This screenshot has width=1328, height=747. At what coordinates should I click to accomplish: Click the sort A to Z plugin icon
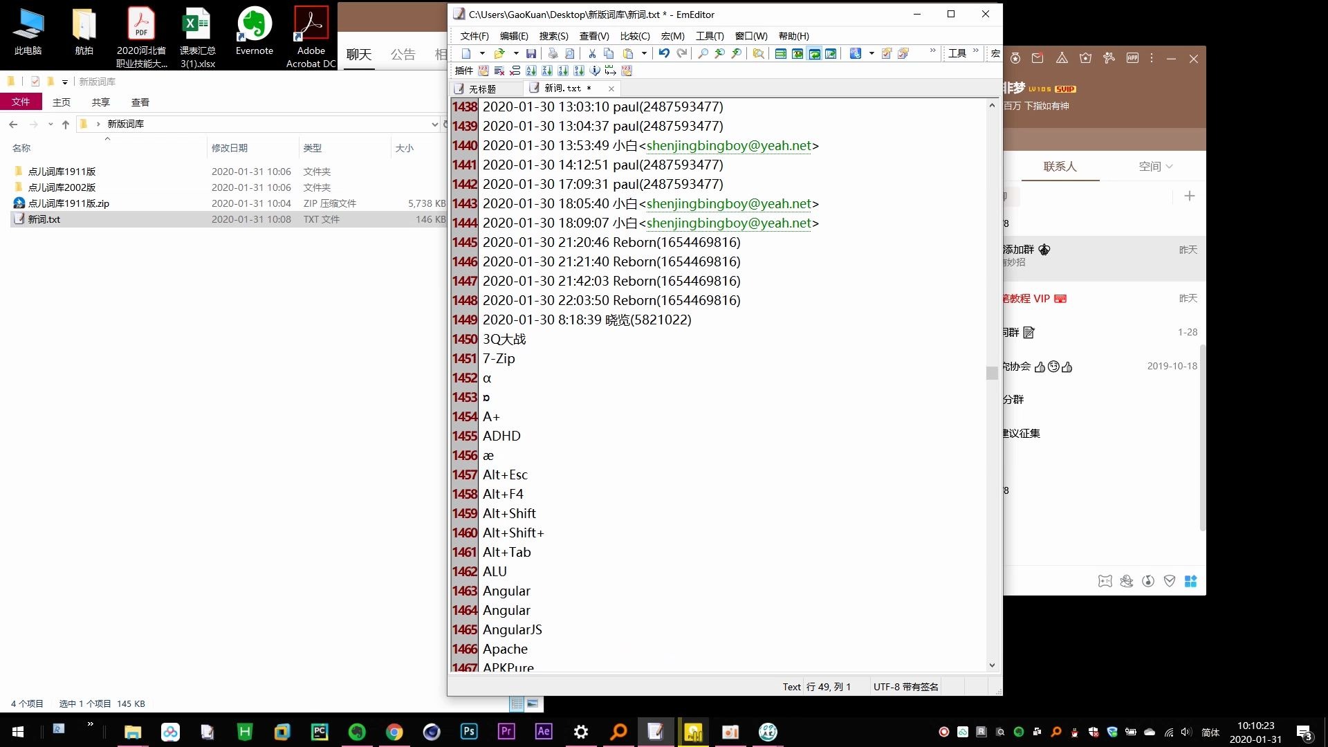pyautogui.click(x=531, y=71)
